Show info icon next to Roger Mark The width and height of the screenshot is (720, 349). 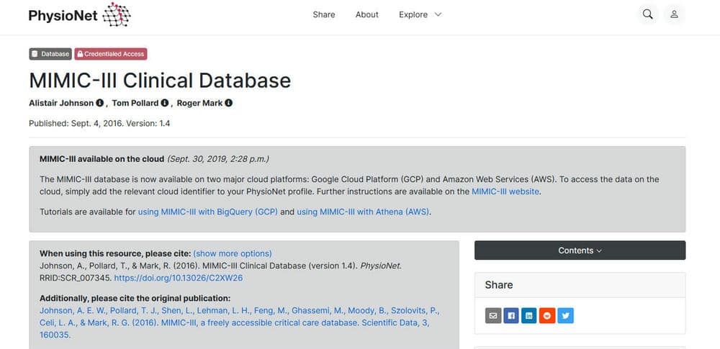pyautogui.click(x=229, y=103)
